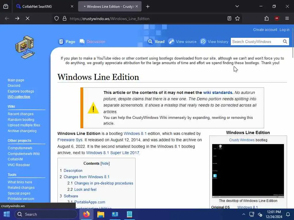Click the browser address bar URL
Viewport: 294px width, 220px height.
pyautogui.click(x=109, y=19)
